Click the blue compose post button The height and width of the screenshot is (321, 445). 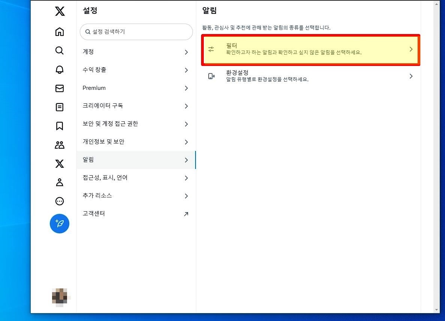pyautogui.click(x=60, y=224)
